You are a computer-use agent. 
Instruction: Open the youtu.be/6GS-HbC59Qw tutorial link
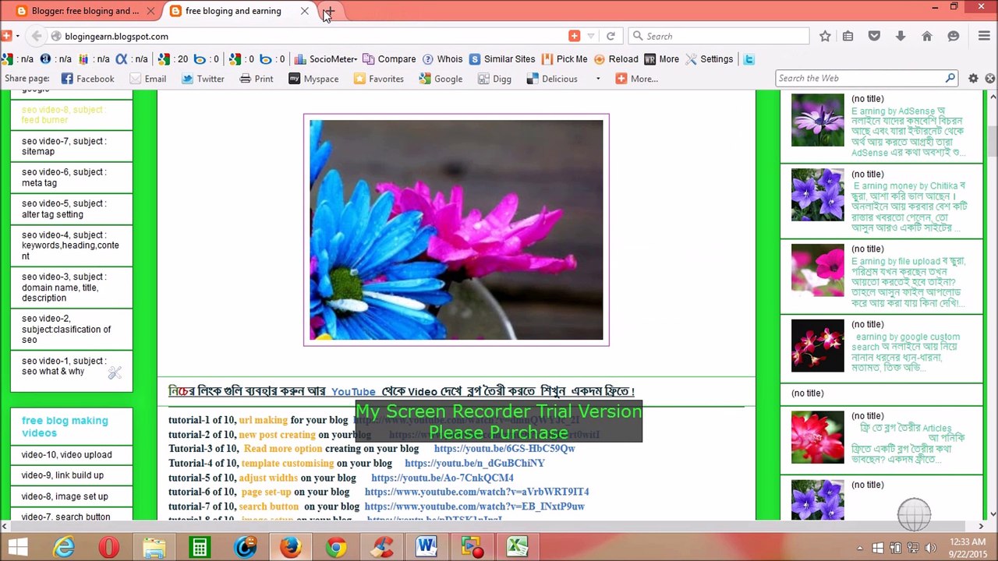coord(504,449)
